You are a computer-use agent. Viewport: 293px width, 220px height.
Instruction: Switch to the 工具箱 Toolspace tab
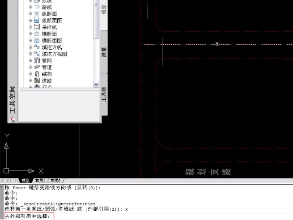pos(104,94)
